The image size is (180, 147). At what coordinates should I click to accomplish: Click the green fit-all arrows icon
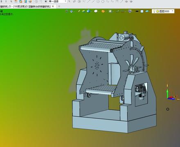pyautogui.click(x=117, y=11)
